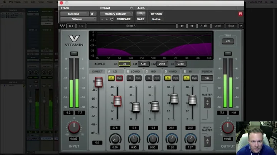Open the insert position 'd' dropdown
This screenshot has height=155, width=277.
click(x=93, y=14)
